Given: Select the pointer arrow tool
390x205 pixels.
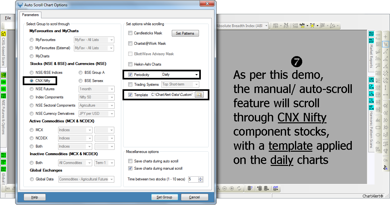Looking at the screenshot, I should pos(386,44).
